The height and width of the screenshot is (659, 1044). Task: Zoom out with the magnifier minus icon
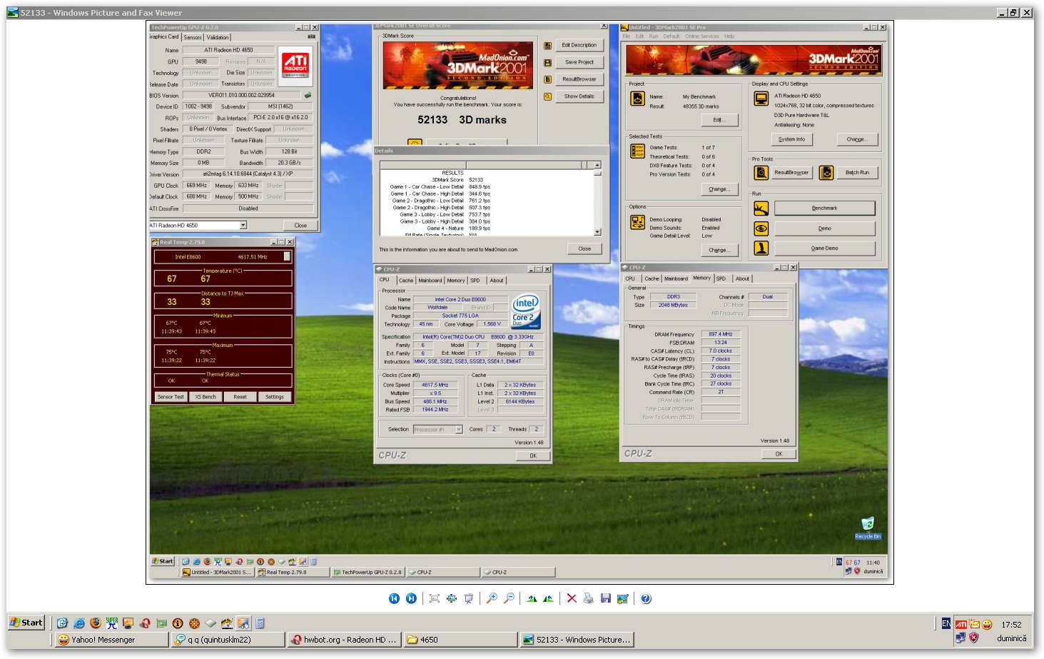[x=509, y=598]
